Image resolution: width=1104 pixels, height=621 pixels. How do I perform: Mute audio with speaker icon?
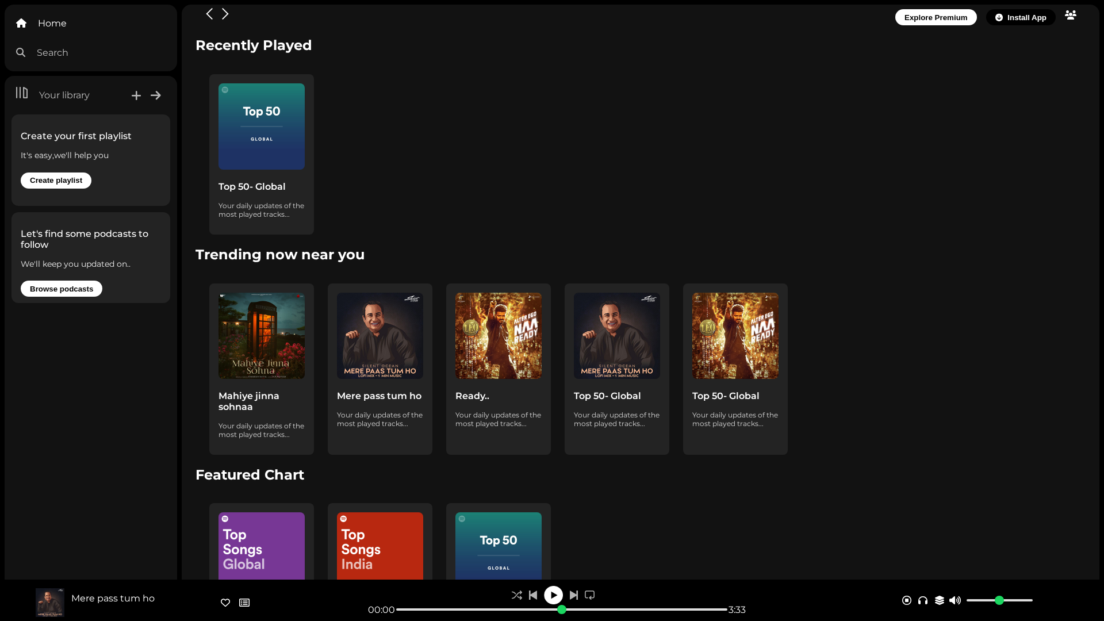(955, 600)
